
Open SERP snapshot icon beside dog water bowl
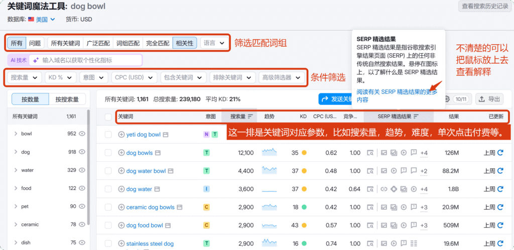(171, 171)
